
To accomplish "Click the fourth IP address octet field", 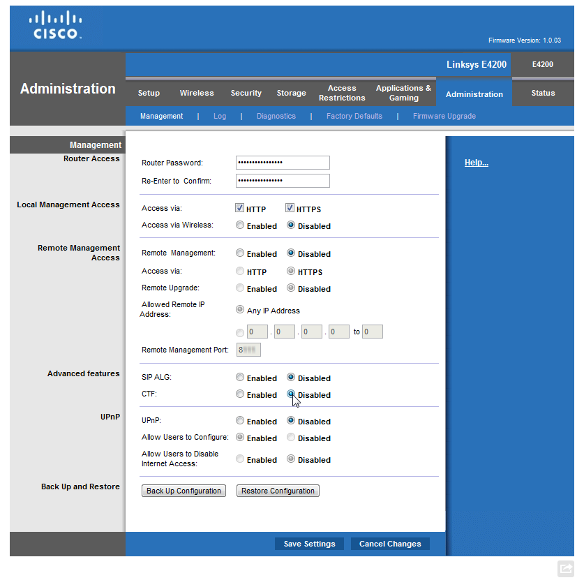I will pos(339,332).
